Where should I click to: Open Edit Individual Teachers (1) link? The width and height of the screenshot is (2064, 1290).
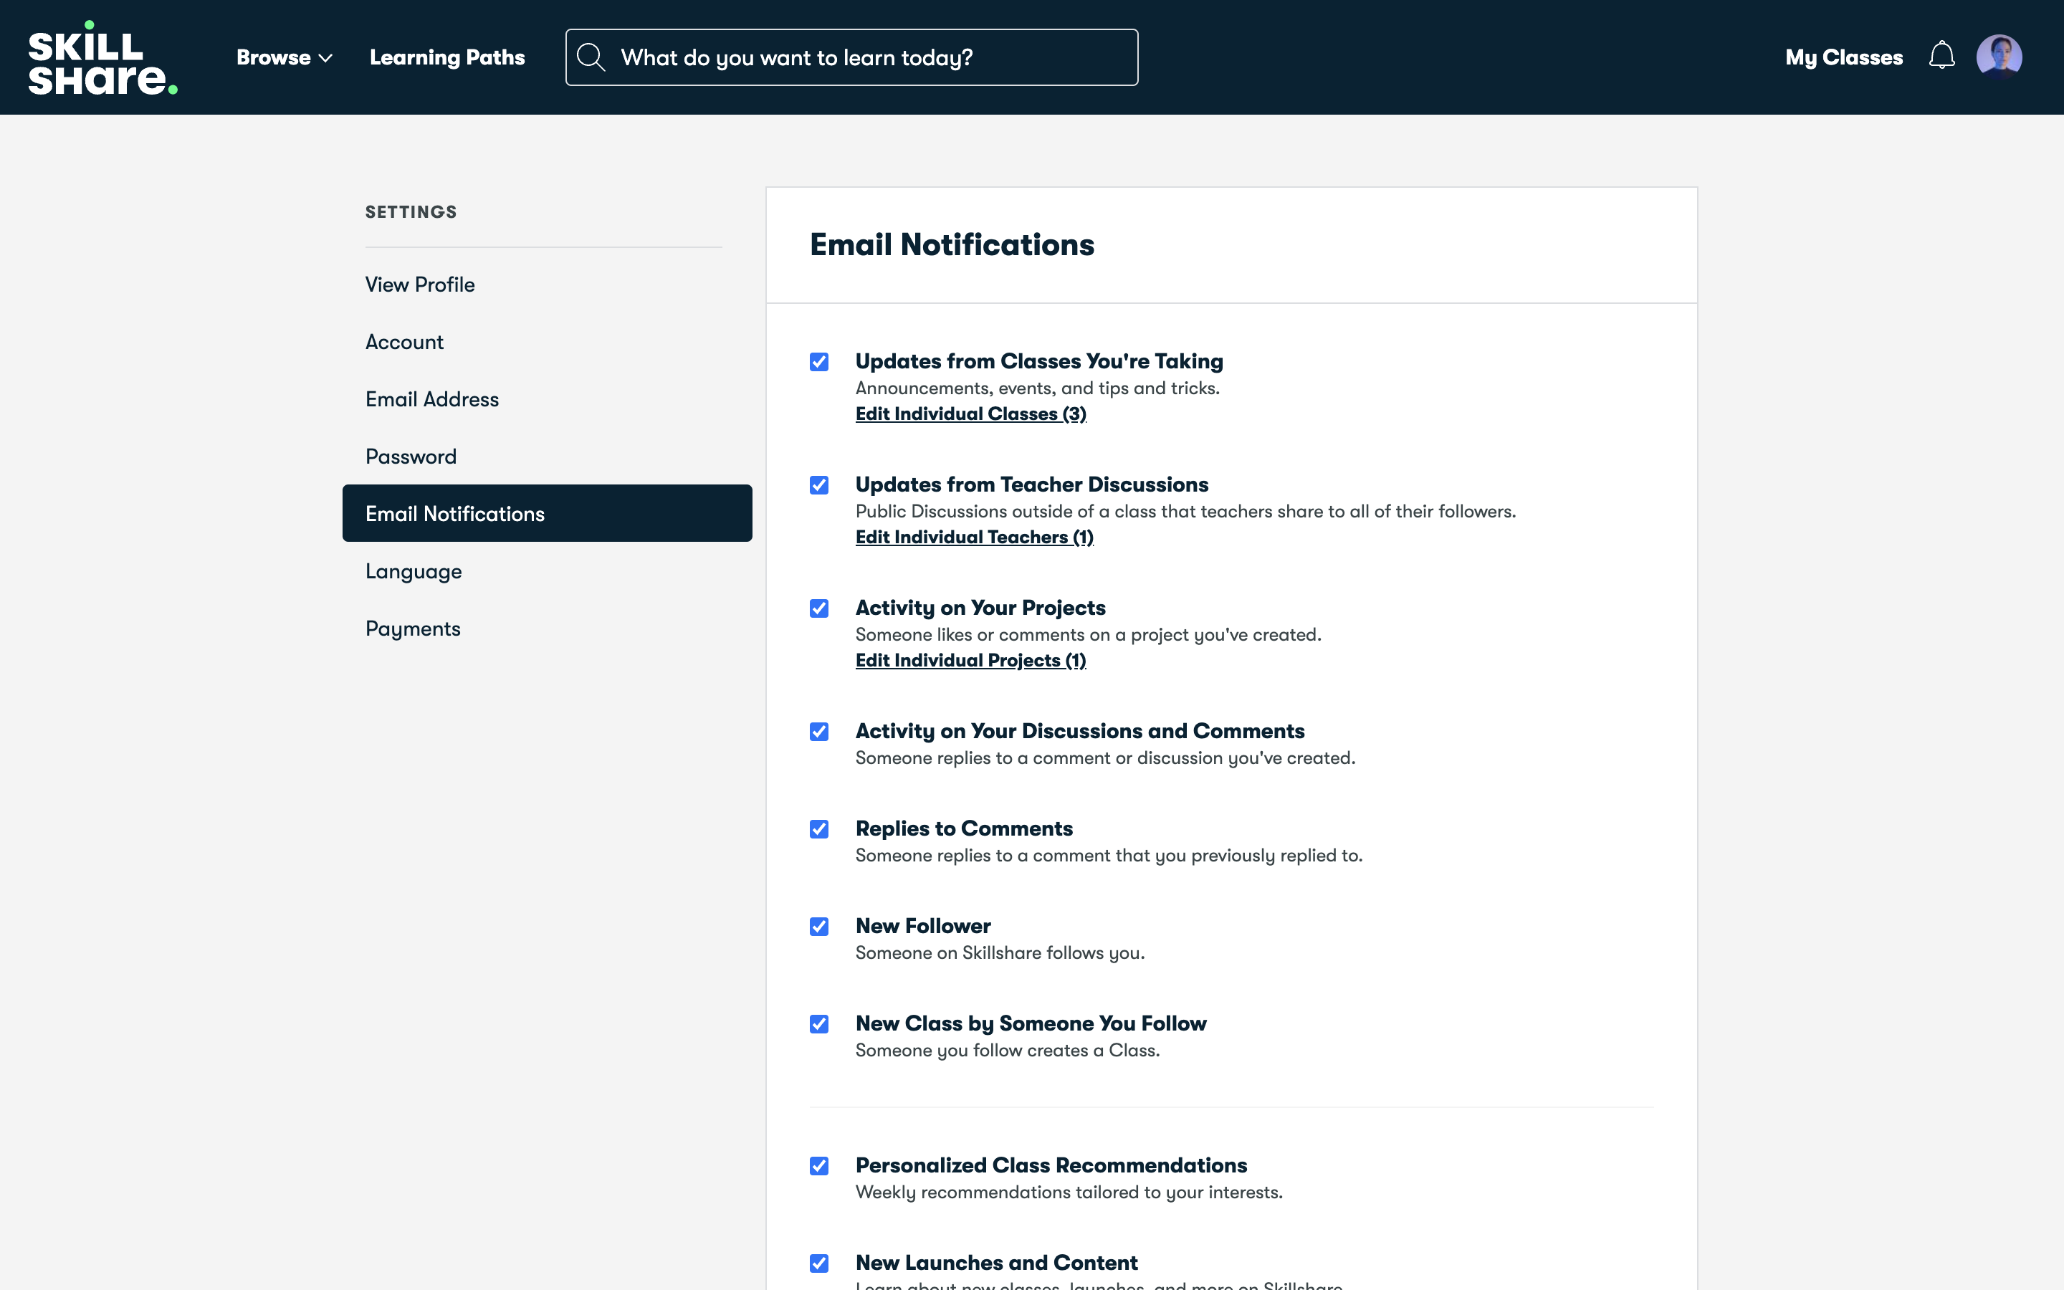pos(974,537)
